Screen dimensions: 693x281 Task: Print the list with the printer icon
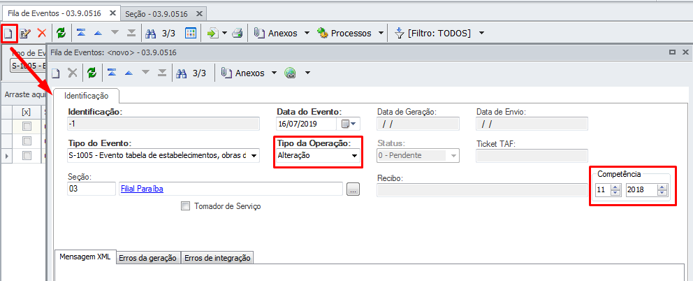click(238, 33)
